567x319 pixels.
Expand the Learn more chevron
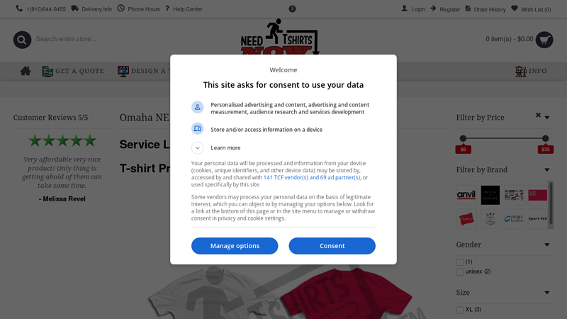[x=198, y=147]
